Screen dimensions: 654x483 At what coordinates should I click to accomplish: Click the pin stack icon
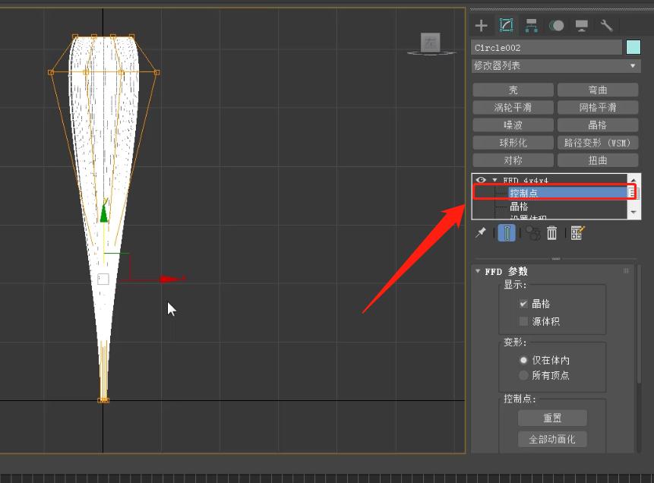tap(481, 233)
